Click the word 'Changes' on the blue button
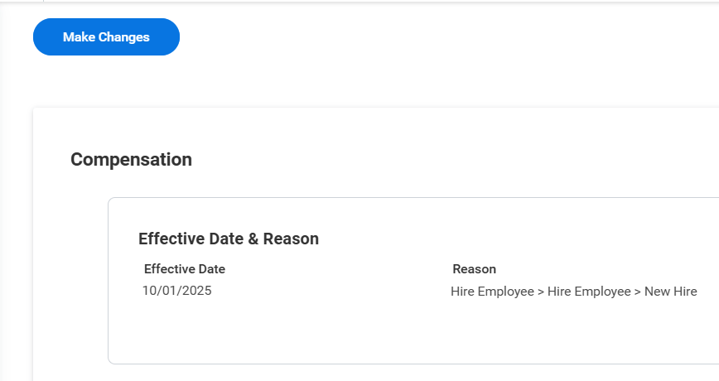The image size is (719, 381). point(124,37)
